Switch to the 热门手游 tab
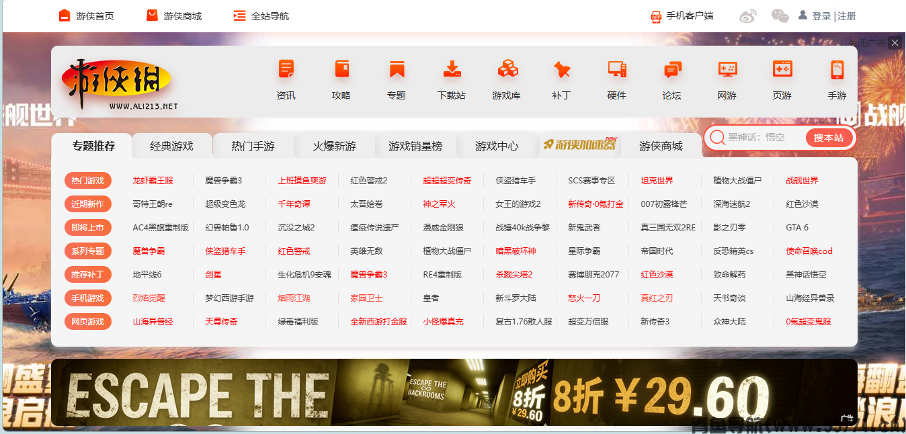 point(253,146)
